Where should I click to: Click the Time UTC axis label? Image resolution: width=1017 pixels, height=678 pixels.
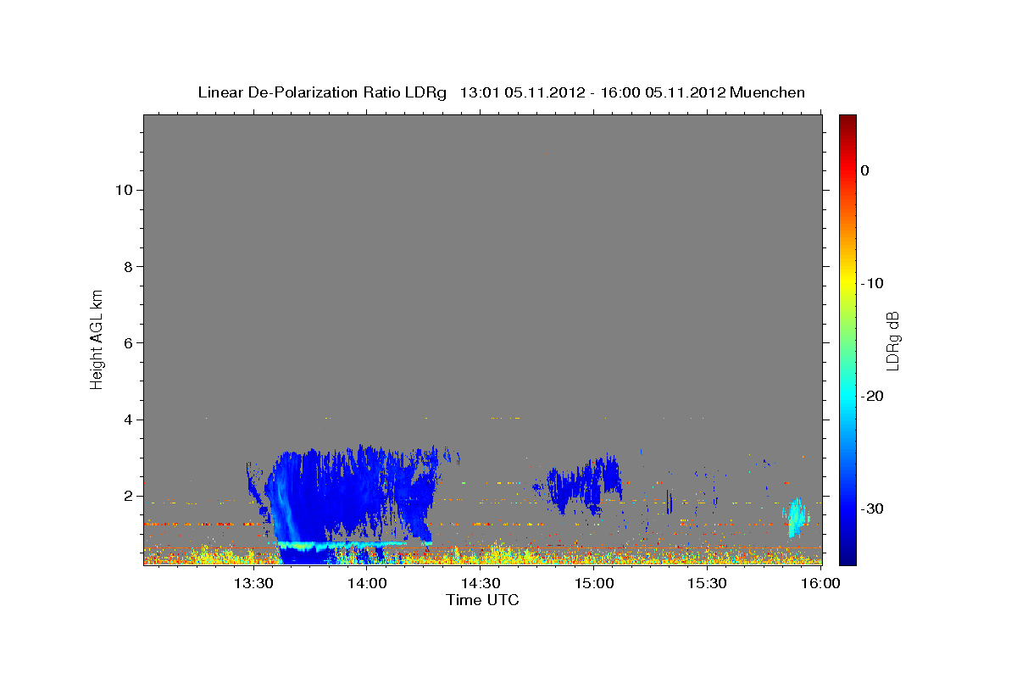coord(482,600)
